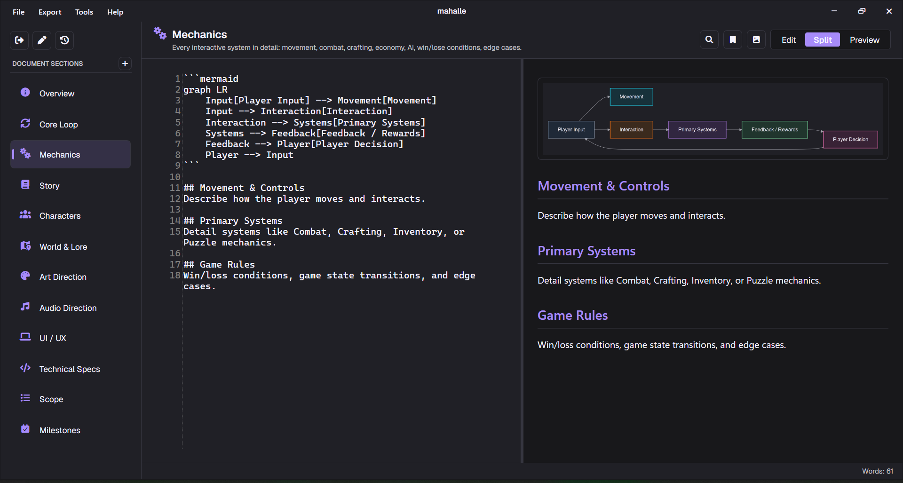Click the Words: 61 status counter
Image resolution: width=903 pixels, height=483 pixels.
877,471
